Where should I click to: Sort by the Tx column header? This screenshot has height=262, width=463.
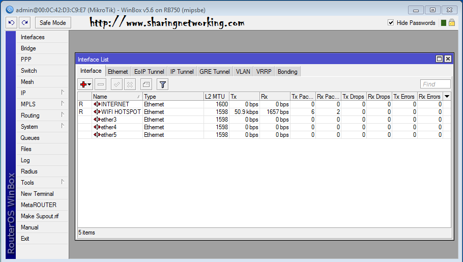[245, 97]
